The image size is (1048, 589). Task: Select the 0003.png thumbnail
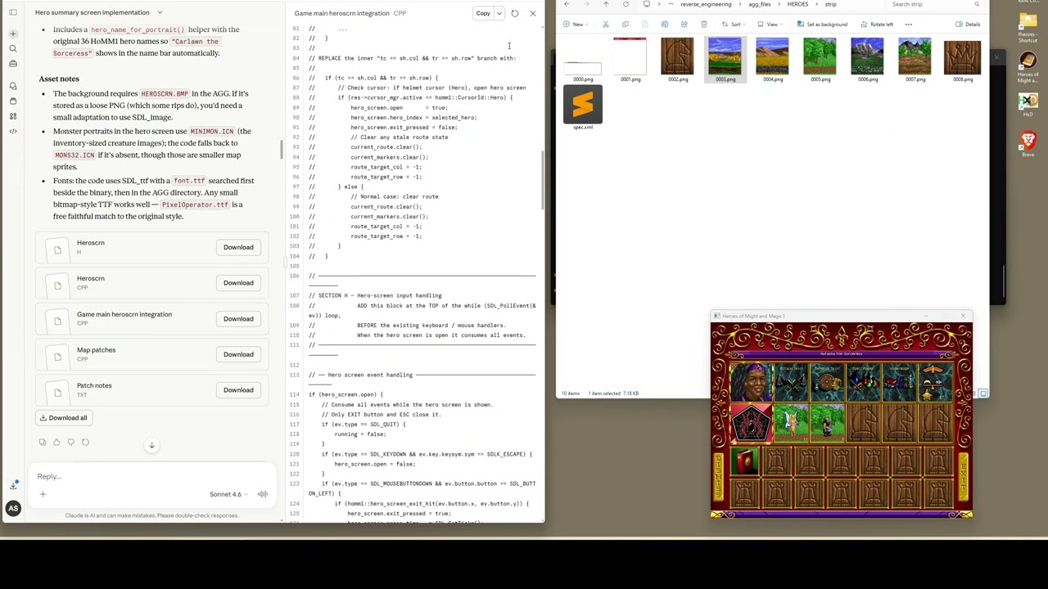click(x=725, y=60)
